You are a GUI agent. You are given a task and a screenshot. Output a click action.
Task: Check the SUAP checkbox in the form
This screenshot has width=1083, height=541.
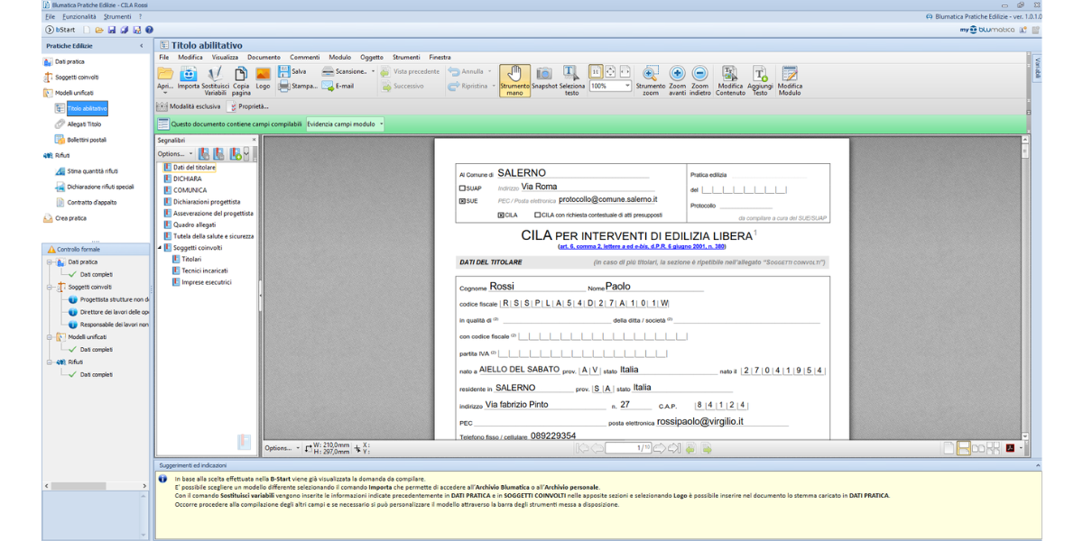462,188
